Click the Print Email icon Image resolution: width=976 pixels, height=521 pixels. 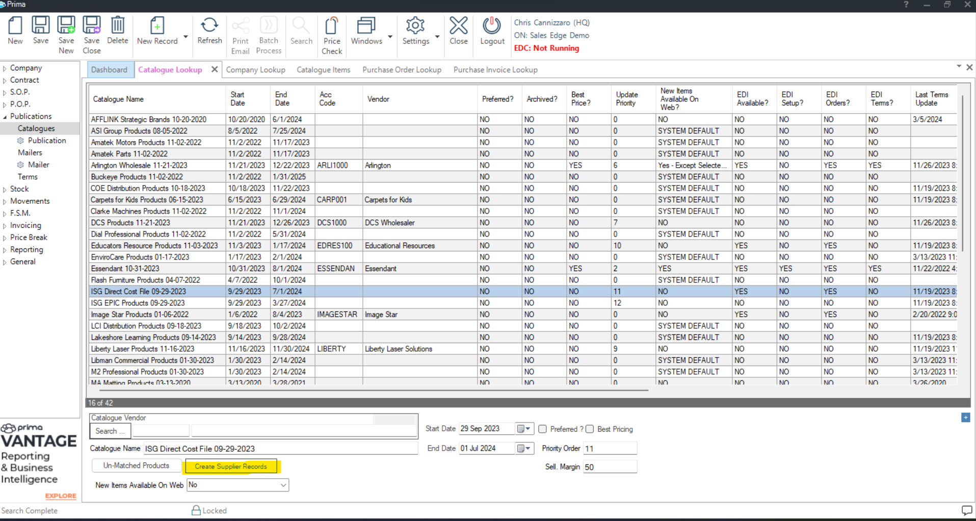click(241, 25)
